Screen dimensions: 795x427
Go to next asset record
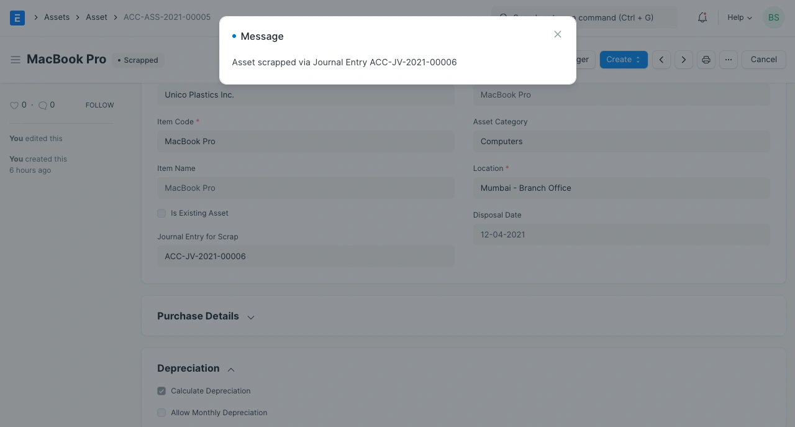[684, 60]
